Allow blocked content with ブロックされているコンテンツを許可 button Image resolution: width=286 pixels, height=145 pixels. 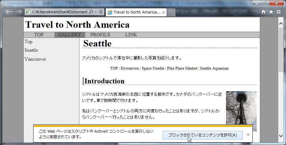(x=202, y=135)
